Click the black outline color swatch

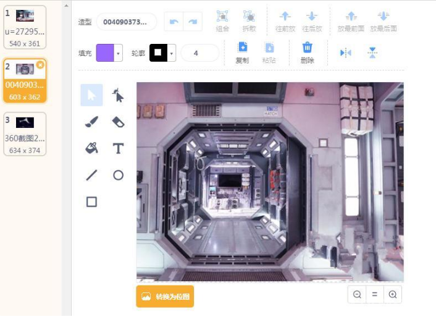click(x=159, y=53)
